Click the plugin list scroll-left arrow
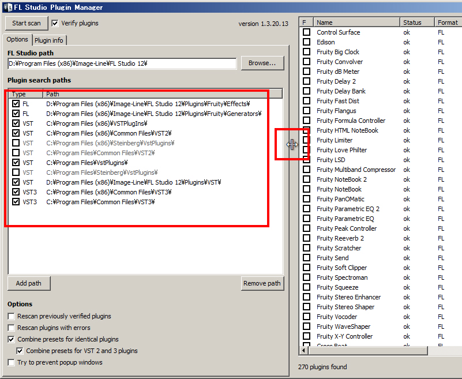The image size is (462, 379). point(303,350)
